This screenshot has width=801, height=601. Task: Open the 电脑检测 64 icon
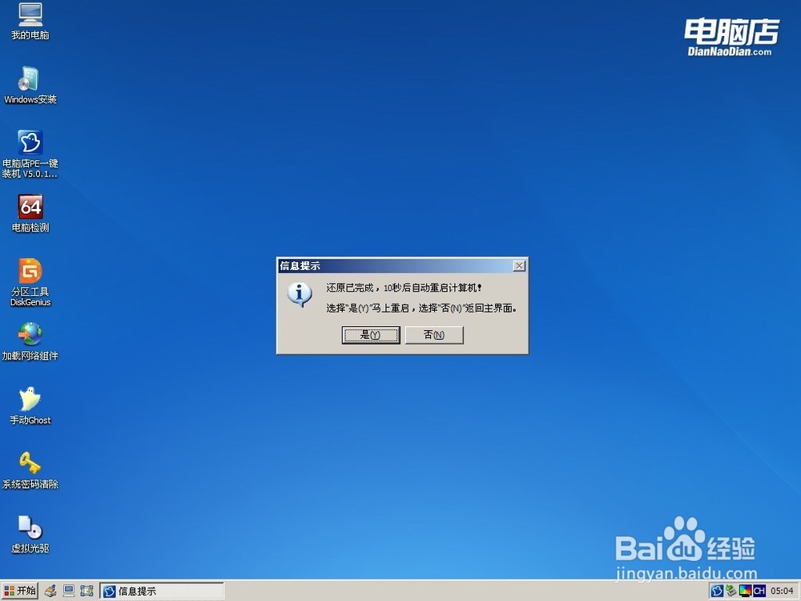[x=30, y=213]
